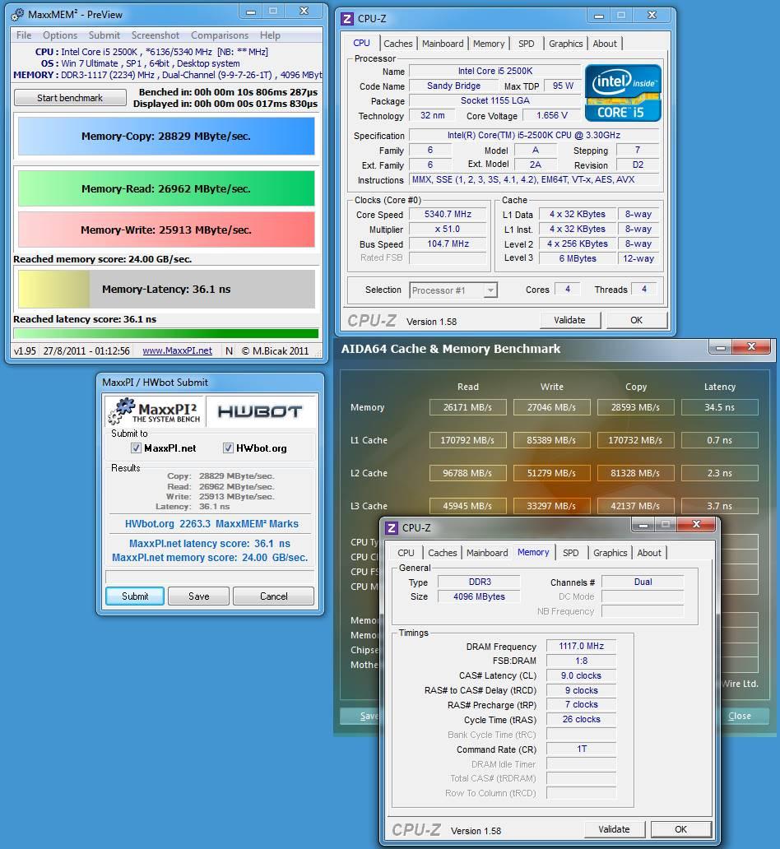The width and height of the screenshot is (780, 849).
Task: Click the Multiplier x 51.0 field
Action: (x=448, y=229)
